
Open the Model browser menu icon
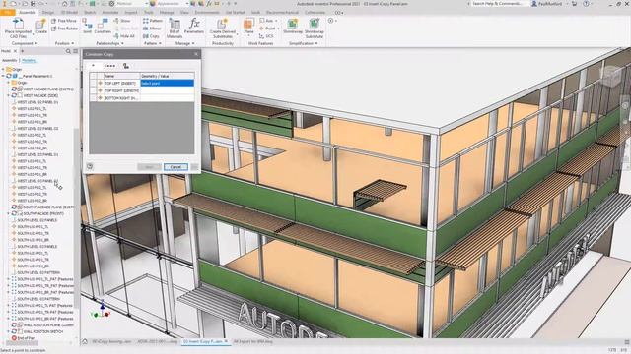(75, 51)
